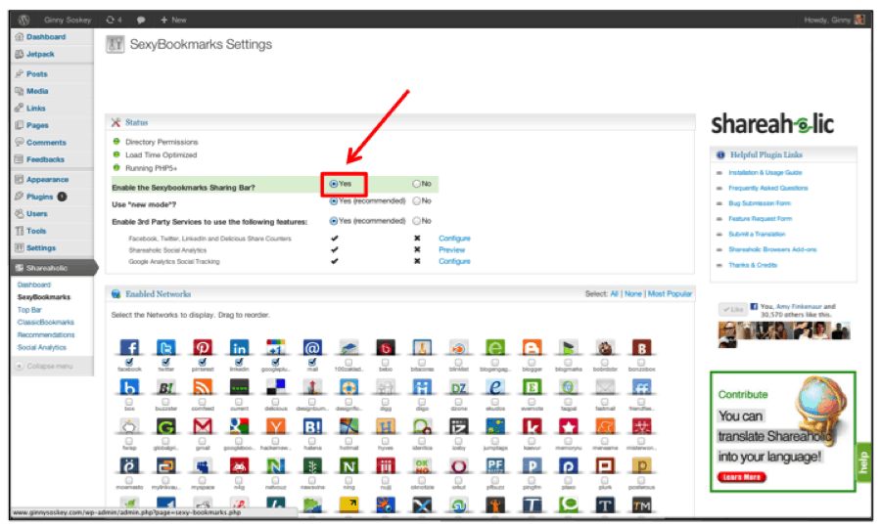Image resolution: width=881 pixels, height=527 pixels.
Task: Click the Bebo network icon
Action: (x=386, y=347)
